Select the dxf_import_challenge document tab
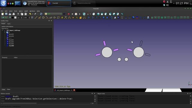 (x=64, y=90)
